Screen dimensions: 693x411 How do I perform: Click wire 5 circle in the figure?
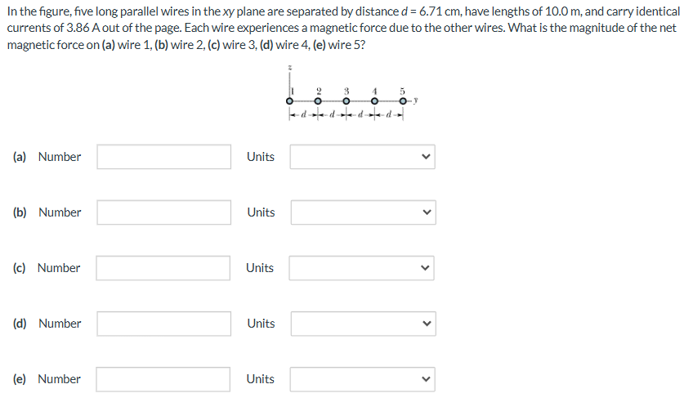coord(402,101)
